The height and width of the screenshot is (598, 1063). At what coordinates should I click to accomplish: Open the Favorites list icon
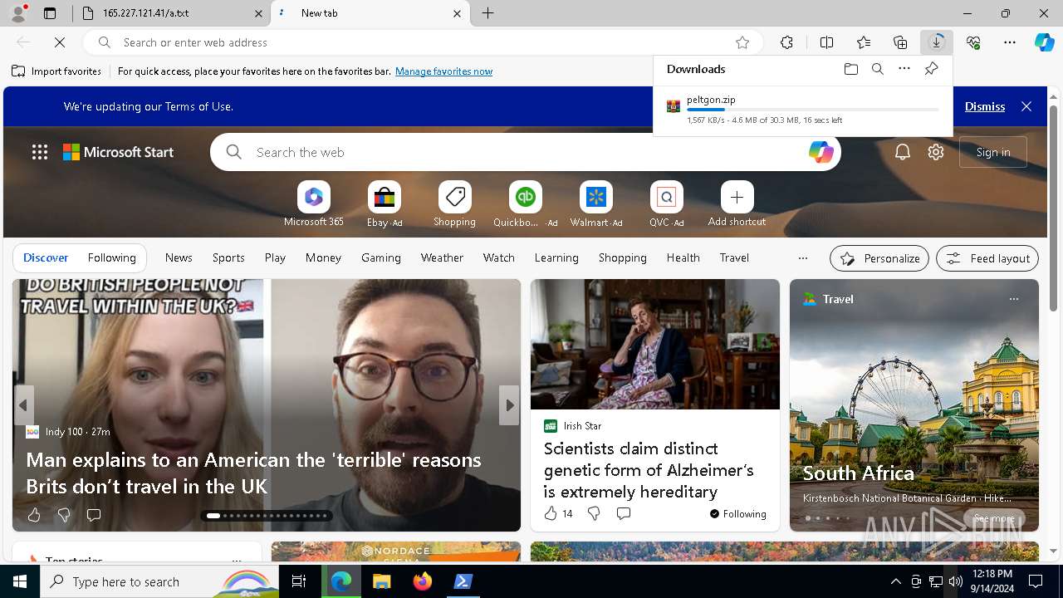864,42
